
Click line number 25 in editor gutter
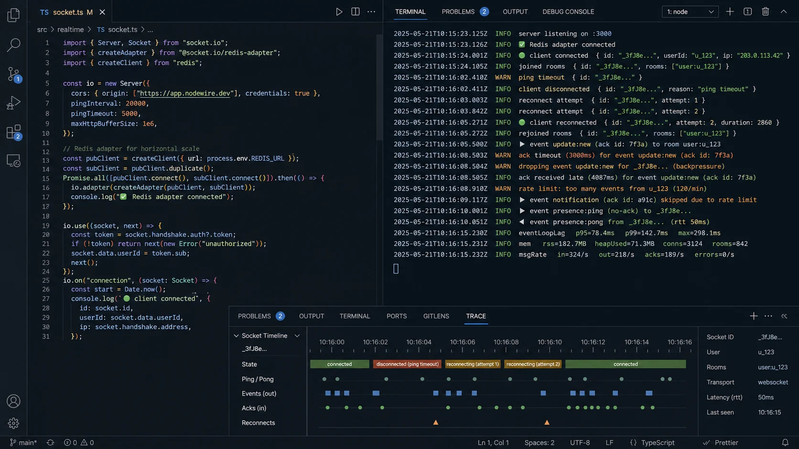pyautogui.click(x=46, y=280)
